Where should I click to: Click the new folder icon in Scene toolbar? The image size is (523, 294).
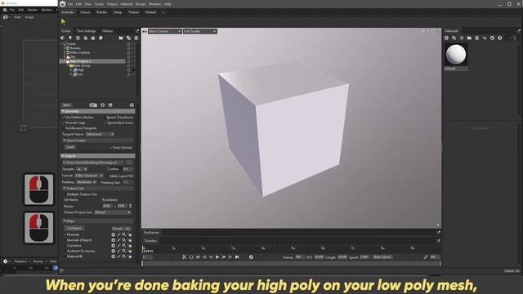pos(121,38)
